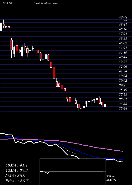Click the 12MA : 37.3 value text
Viewport: 132px width, 185px height.
[x=16, y=170]
